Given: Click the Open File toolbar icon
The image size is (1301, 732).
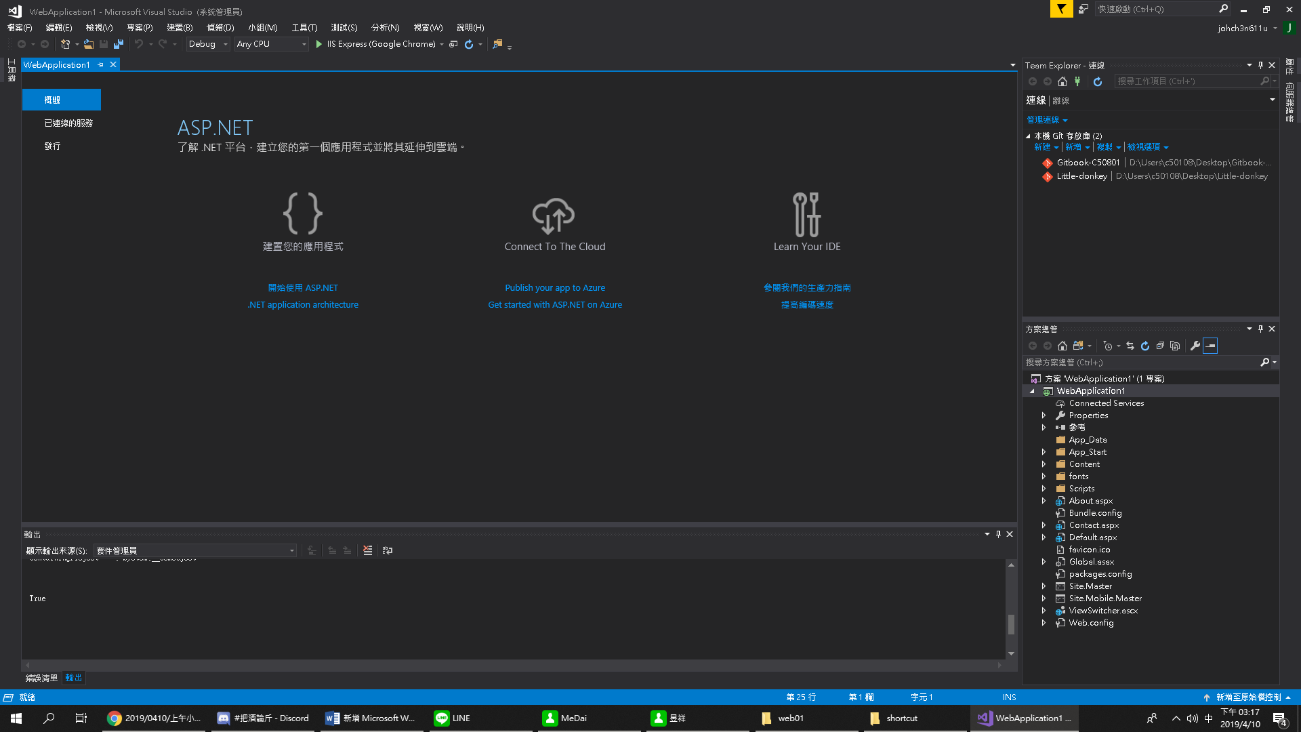Looking at the screenshot, I should (x=88, y=44).
